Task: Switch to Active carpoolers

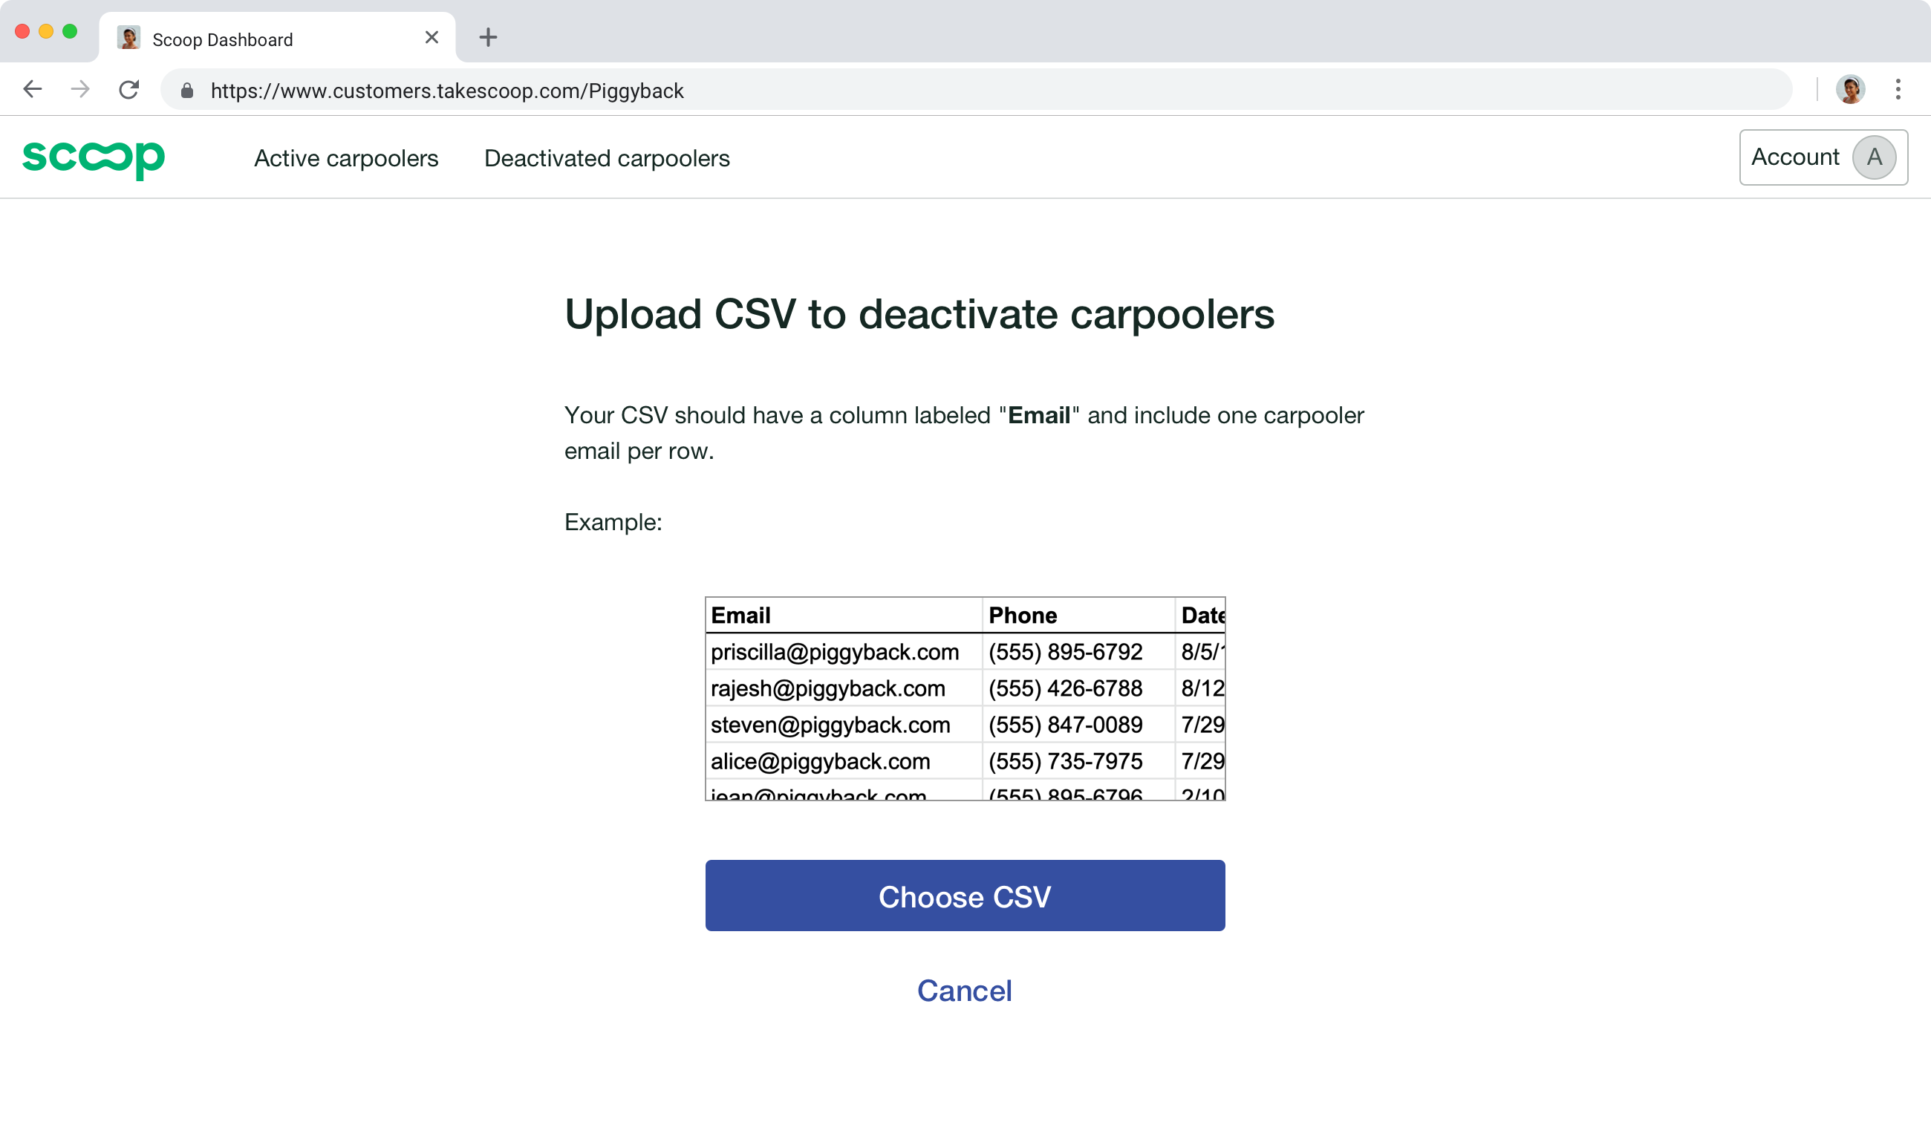Action: tap(346, 158)
